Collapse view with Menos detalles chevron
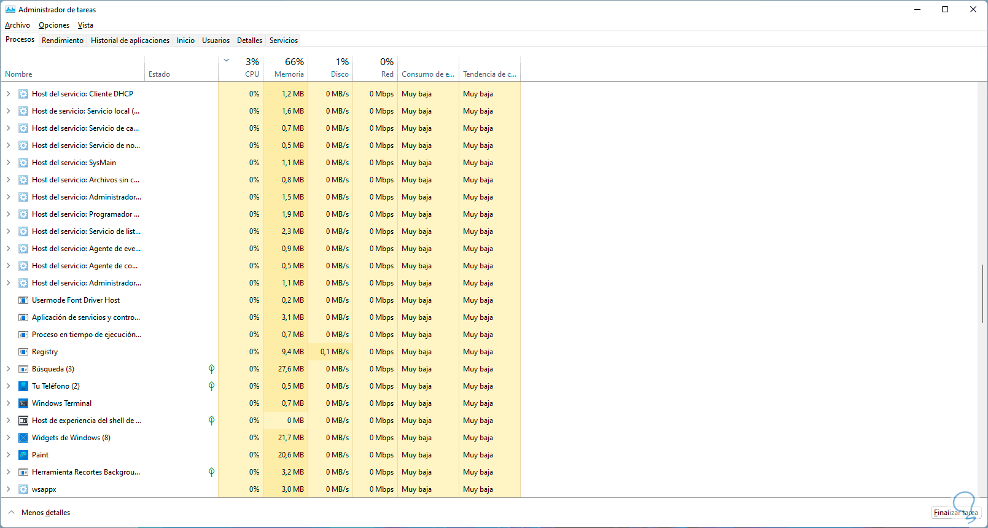This screenshot has width=988, height=528. [x=11, y=512]
